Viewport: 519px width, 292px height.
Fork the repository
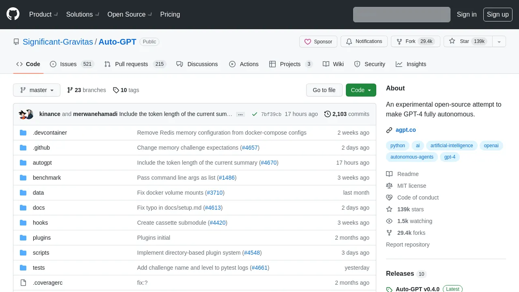(x=416, y=41)
